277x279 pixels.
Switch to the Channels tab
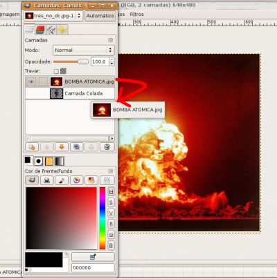pos(40,30)
